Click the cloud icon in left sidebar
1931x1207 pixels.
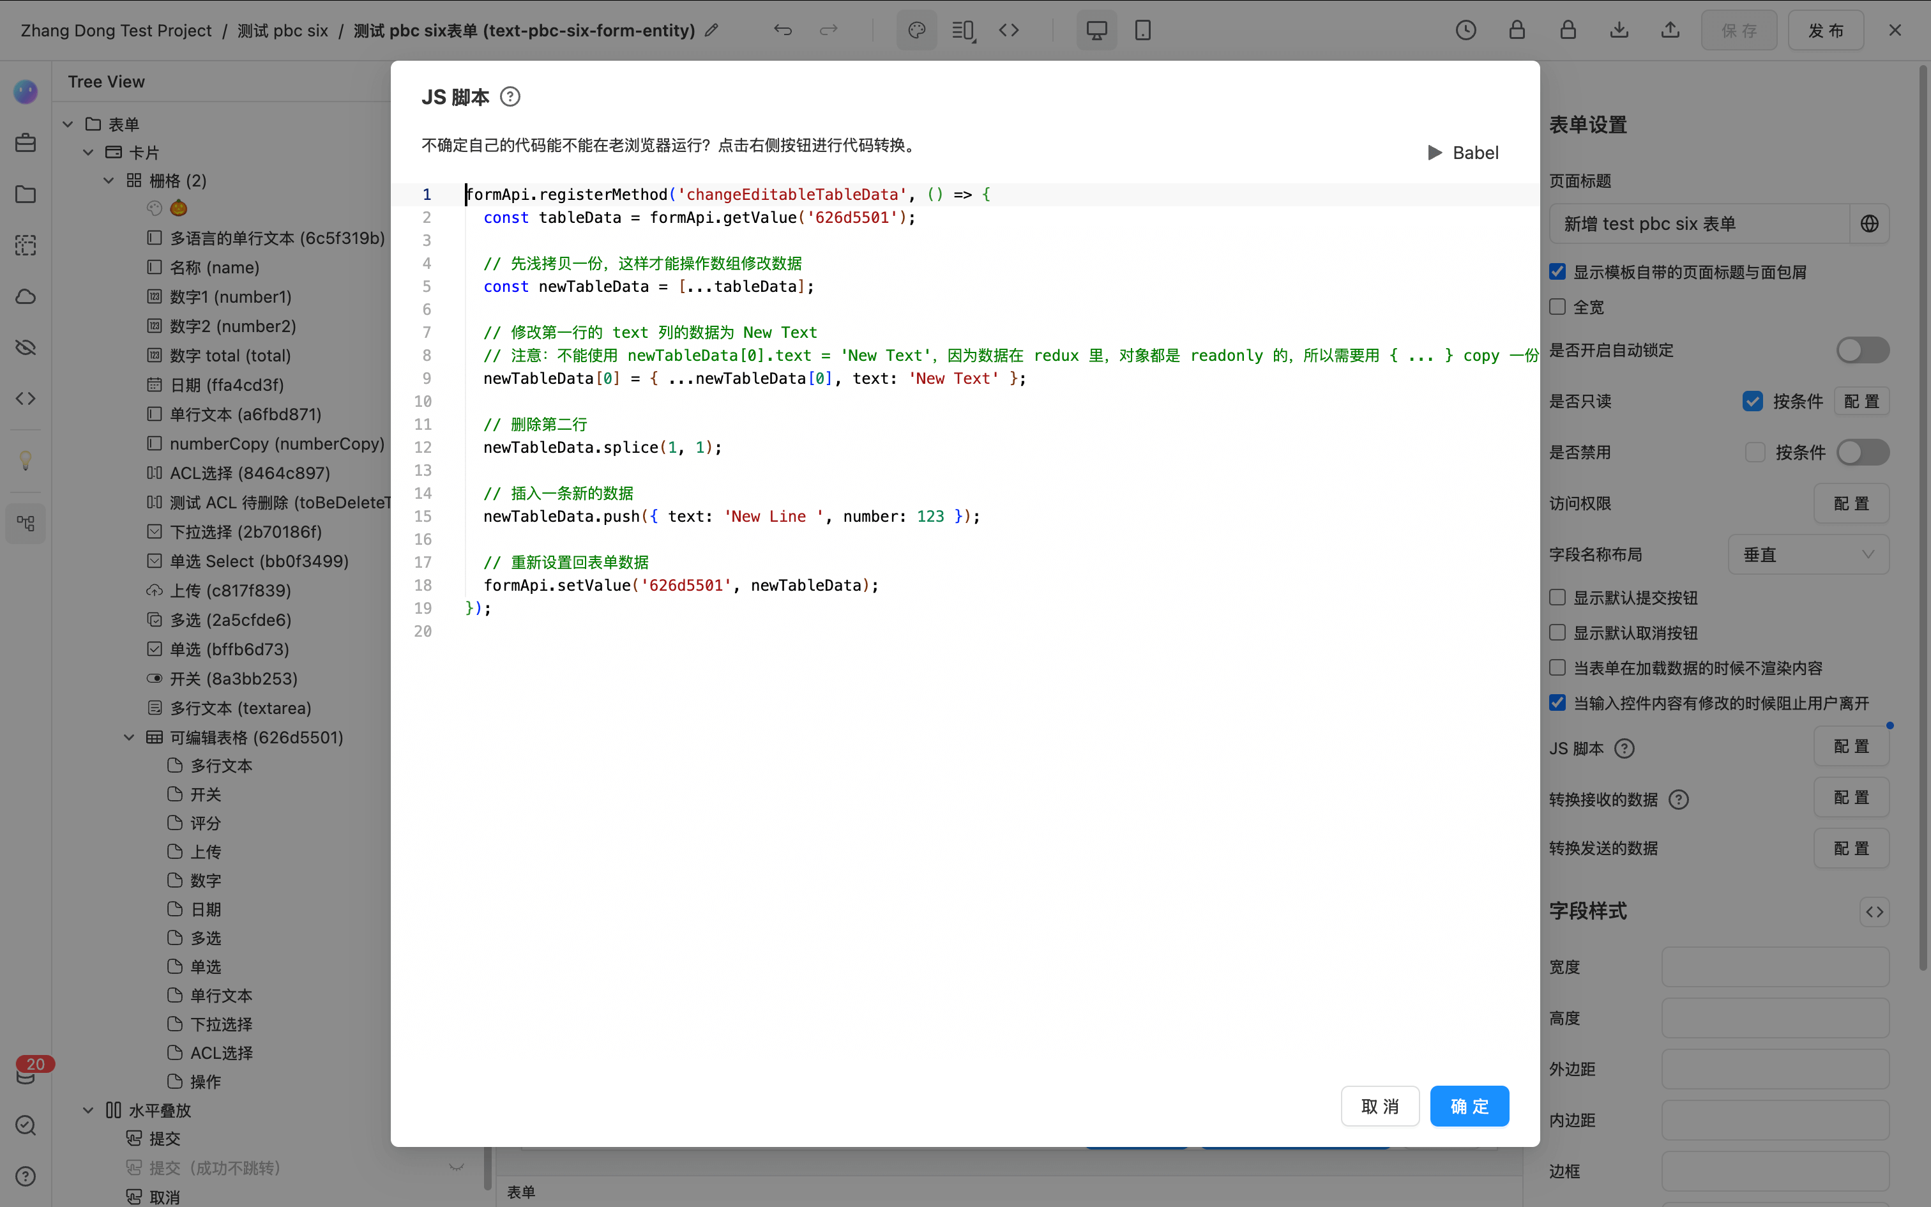(26, 296)
